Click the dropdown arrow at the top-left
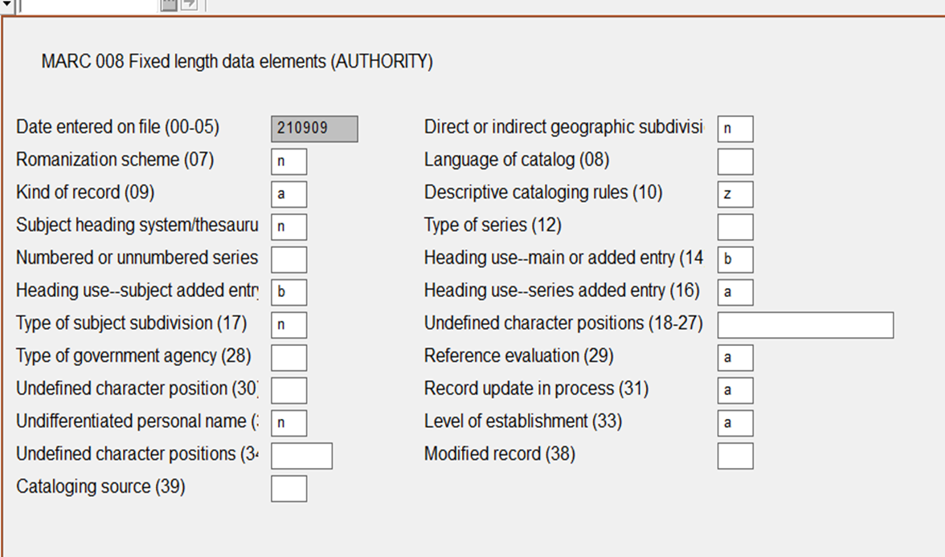Image resolution: width=945 pixels, height=557 pixels. (x=9, y=5)
